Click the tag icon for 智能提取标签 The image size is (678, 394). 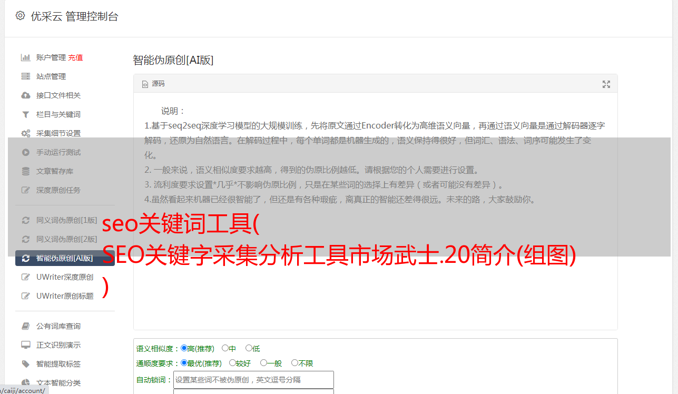(25, 364)
